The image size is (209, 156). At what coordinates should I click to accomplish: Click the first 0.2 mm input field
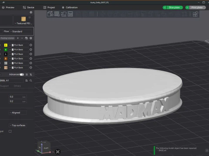pos(18,97)
